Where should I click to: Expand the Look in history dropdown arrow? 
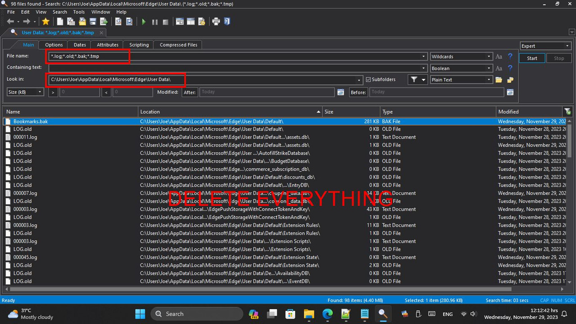tap(359, 80)
